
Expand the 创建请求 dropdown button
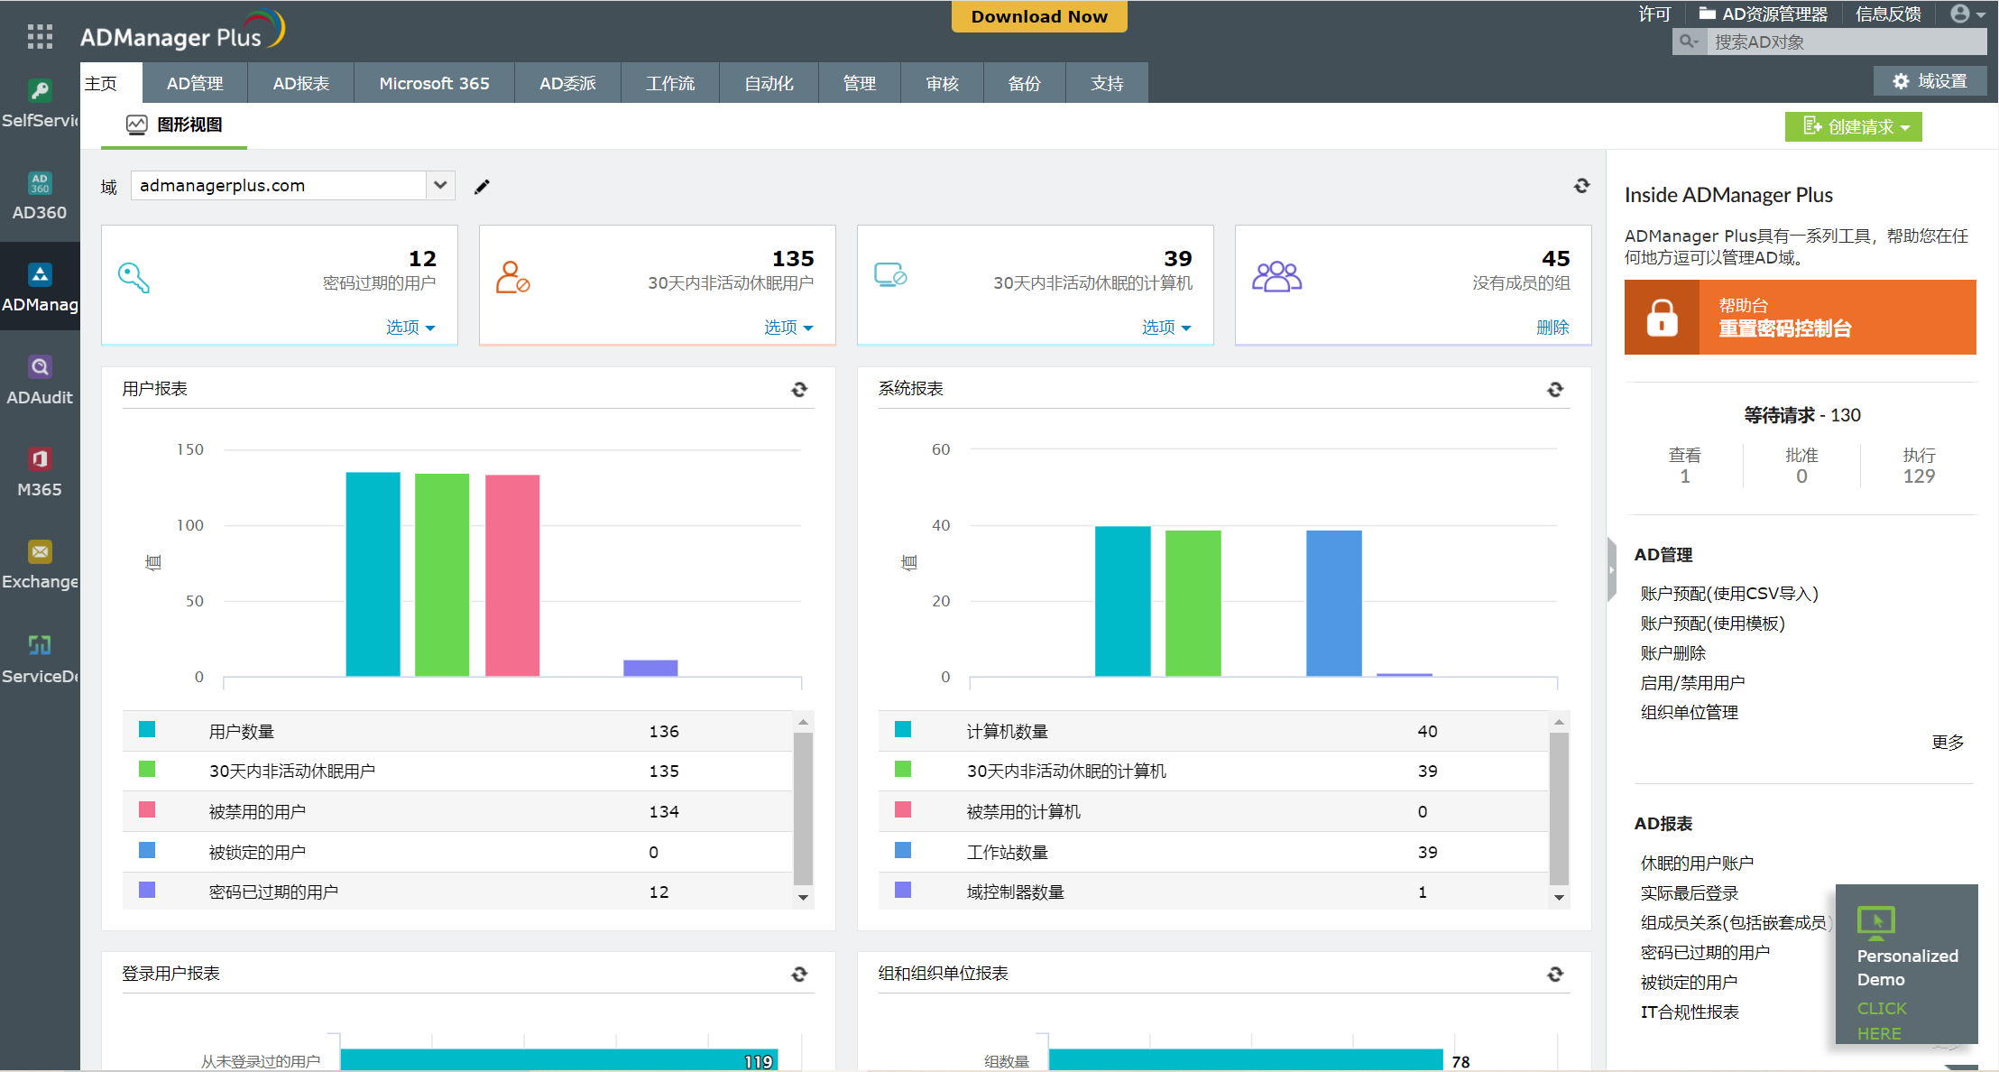coord(1853,126)
